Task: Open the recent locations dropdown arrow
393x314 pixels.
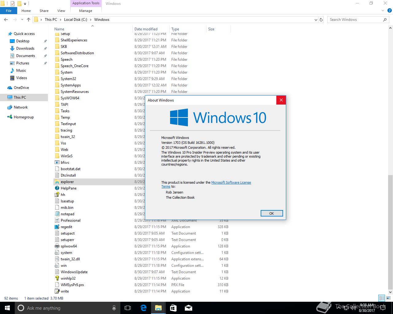Action: 22,20
